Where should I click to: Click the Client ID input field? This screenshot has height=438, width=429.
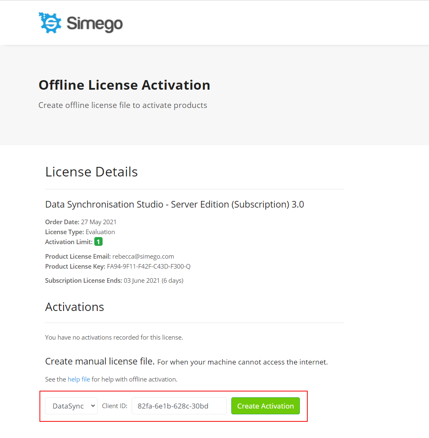179,406
